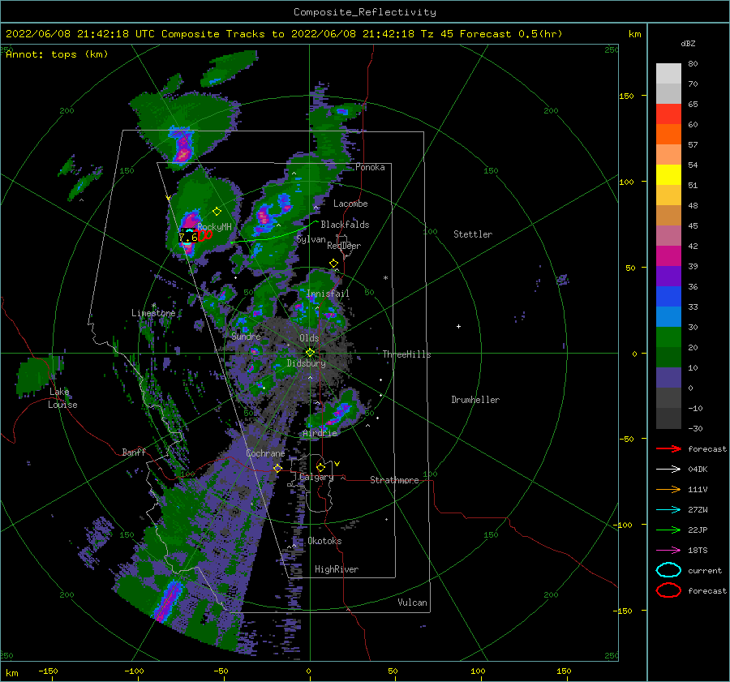The height and width of the screenshot is (682, 730).
Task: Click the yellow diamond marker above Calgary
Action: [x=320, y=467]
